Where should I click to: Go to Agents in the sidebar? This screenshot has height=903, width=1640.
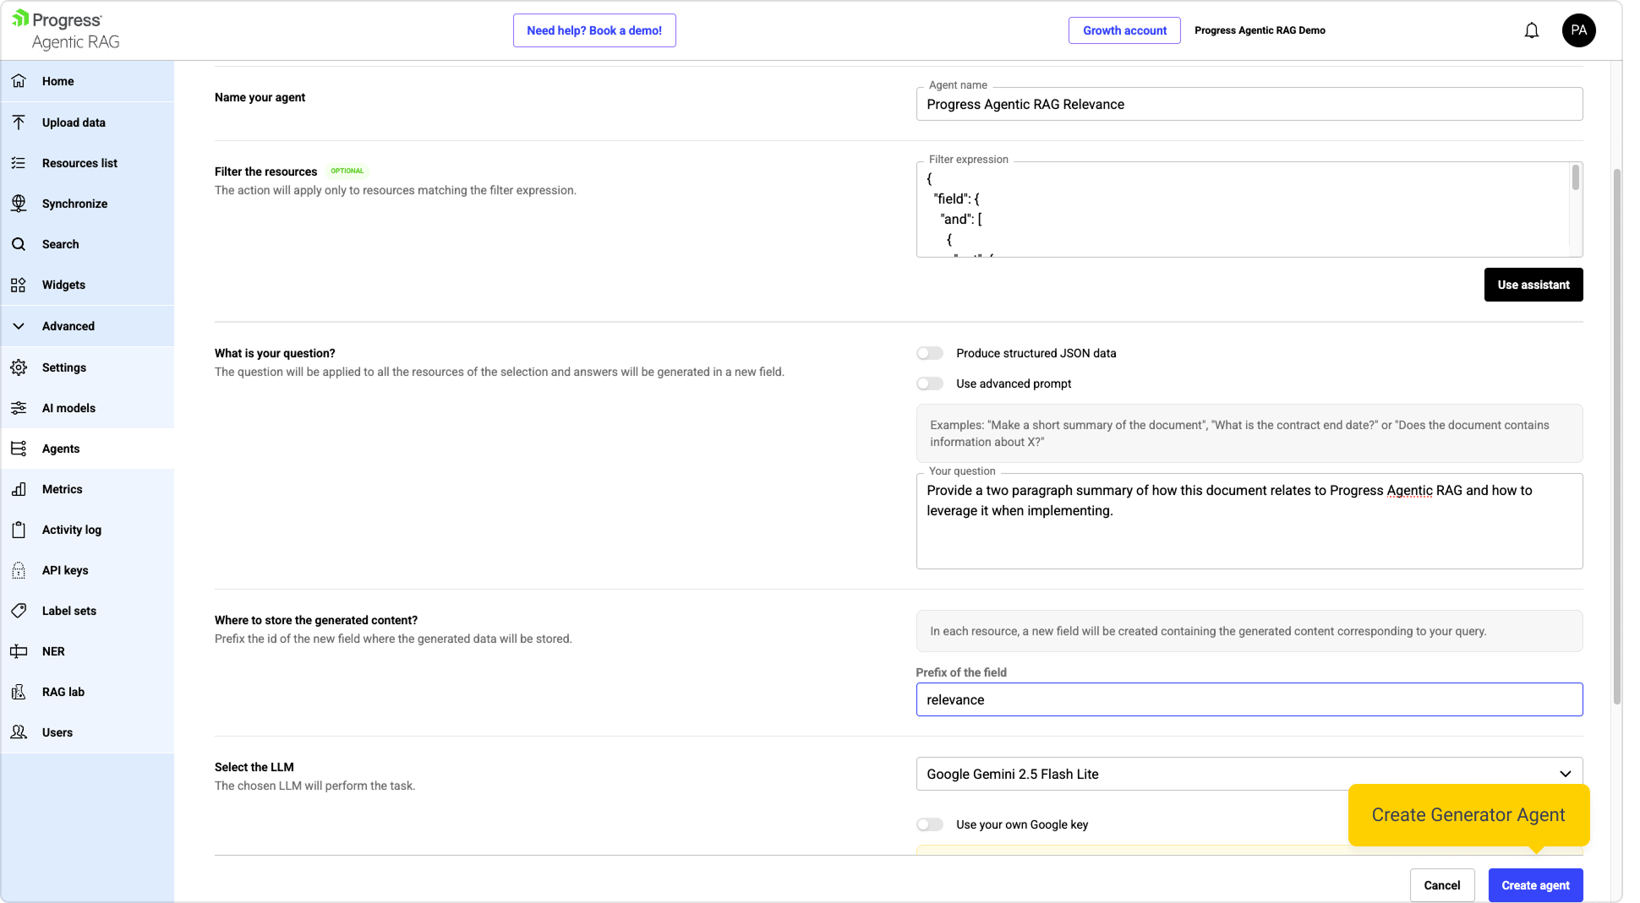pos(61,449)
